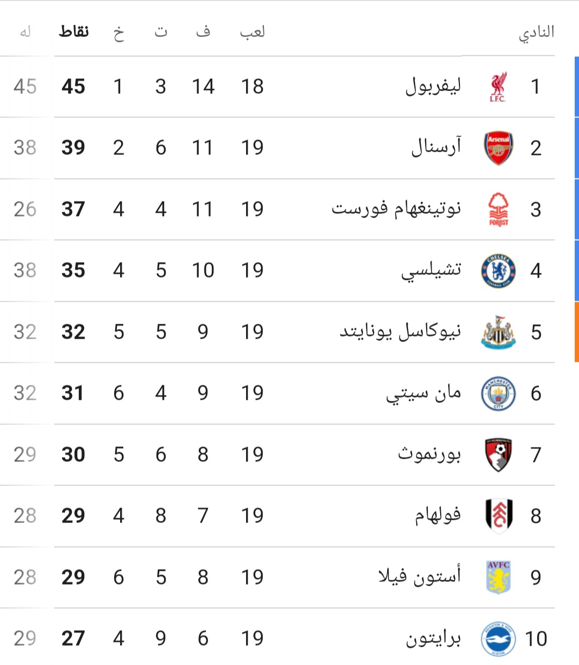Select the مان سيتي team name
579x665 pixels.
click(x=424, y=394)
